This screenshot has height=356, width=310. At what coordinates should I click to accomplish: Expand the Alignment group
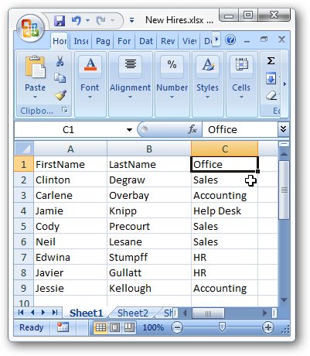[130, 84]
